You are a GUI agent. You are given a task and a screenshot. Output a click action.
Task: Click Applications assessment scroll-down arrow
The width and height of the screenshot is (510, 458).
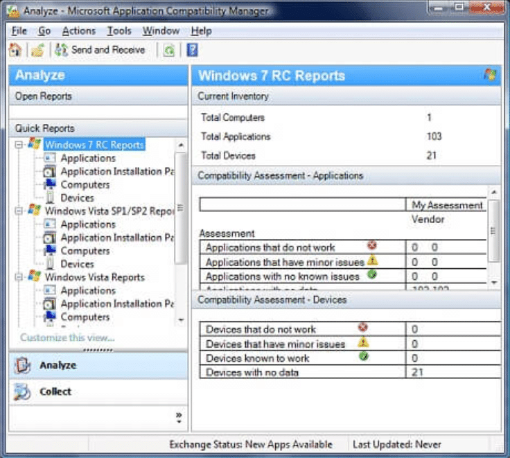[x=494, y=283]
